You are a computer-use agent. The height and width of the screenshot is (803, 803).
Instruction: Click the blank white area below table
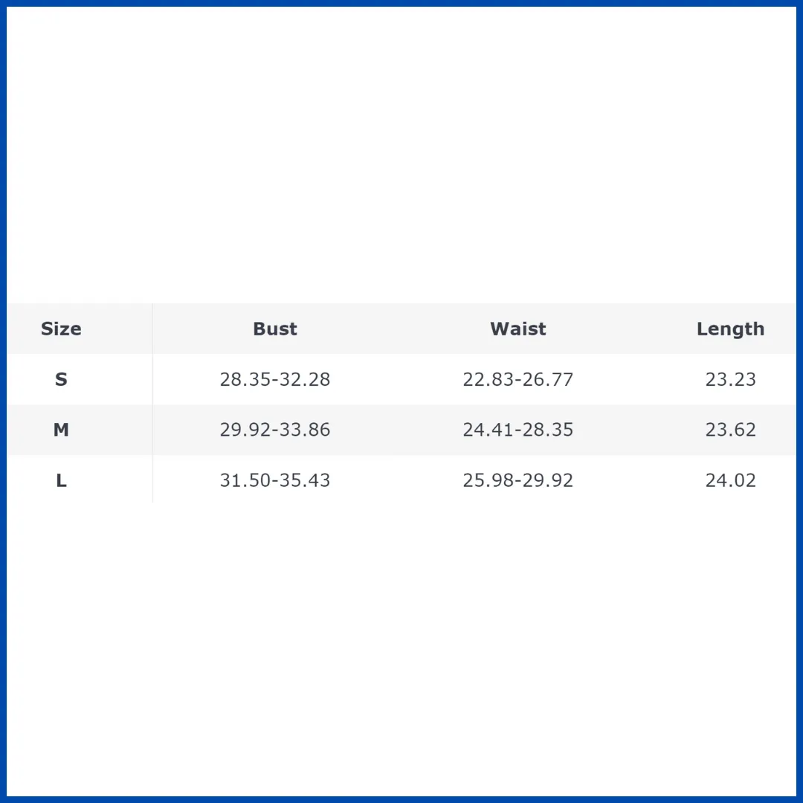401,651
